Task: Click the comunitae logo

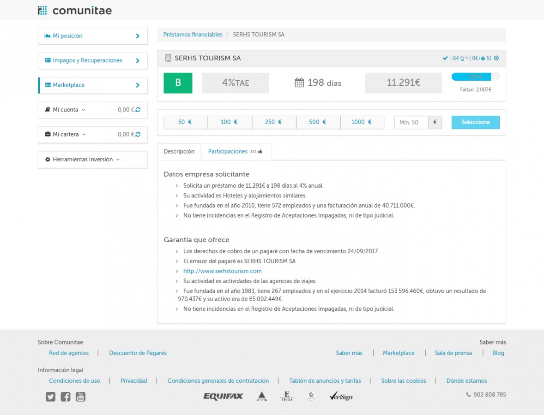Action: (75, 10)
